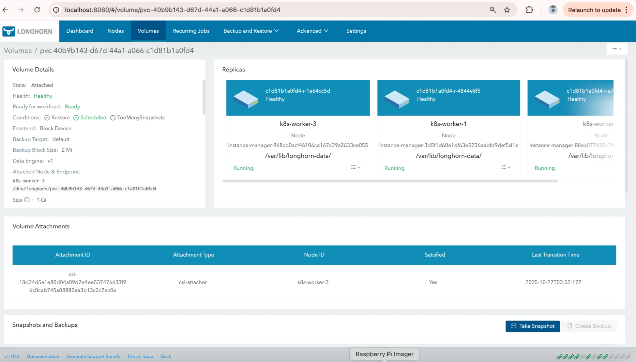Click the Generate Support Bundle link

93,356
